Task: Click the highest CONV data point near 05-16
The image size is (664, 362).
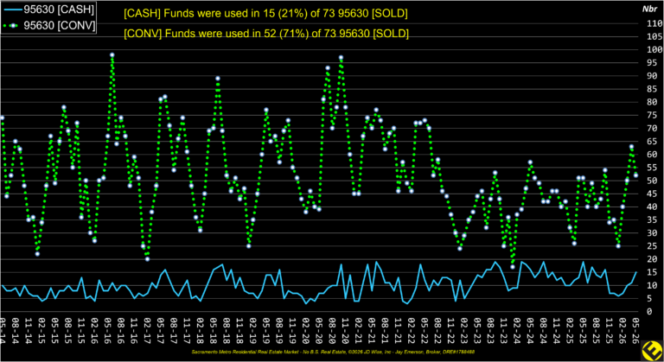Action: coord(112,55)
